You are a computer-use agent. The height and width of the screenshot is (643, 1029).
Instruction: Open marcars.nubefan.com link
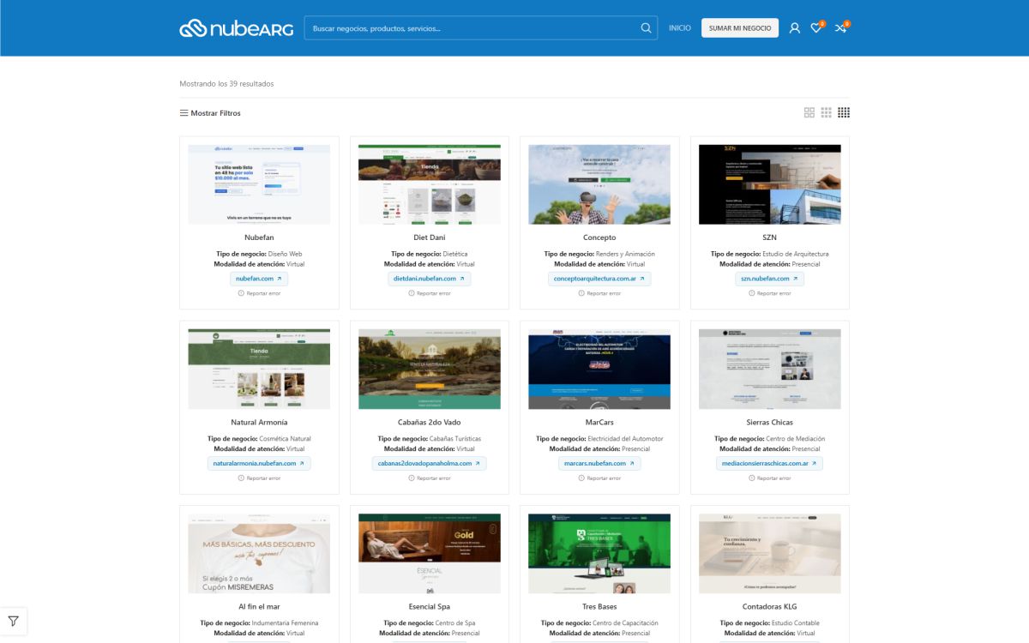point(599,463)
